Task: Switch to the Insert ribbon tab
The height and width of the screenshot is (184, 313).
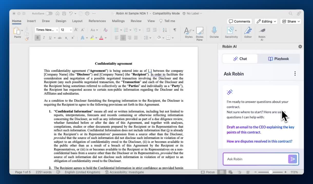Action: coord(31,21)
